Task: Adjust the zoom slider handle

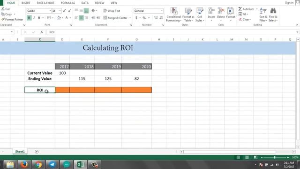Action: click(275, 157)
